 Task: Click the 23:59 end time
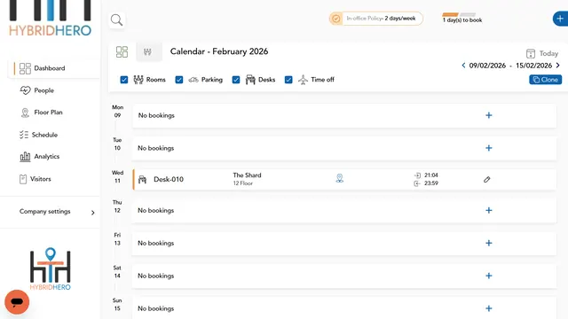431,183
